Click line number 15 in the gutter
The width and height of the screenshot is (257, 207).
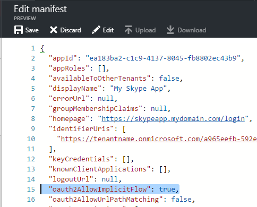31,189
